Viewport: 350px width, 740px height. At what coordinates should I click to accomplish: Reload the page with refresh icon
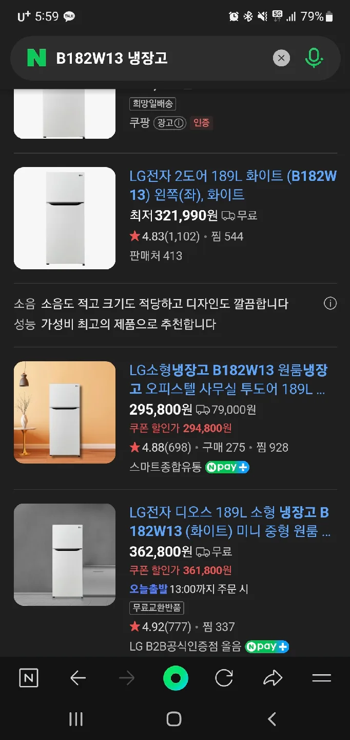pos(224,678)
